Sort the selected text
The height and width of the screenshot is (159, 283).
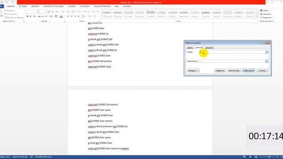coord(93,12)
